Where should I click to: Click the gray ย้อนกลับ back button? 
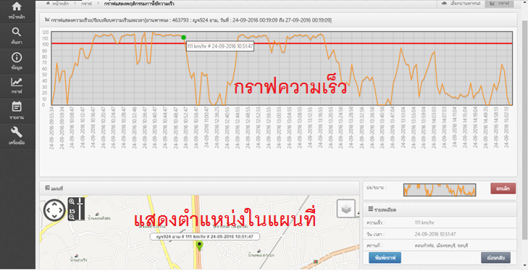[x=495, y=257]
